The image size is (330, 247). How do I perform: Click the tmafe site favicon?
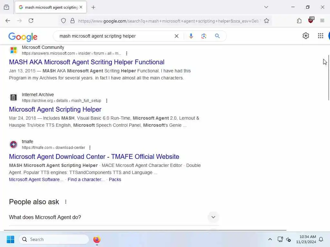[14, 144]
